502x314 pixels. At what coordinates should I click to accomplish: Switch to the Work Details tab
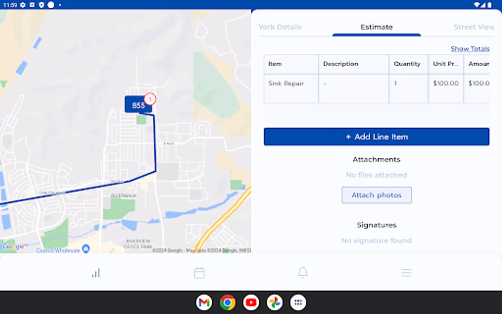[280, 27]
